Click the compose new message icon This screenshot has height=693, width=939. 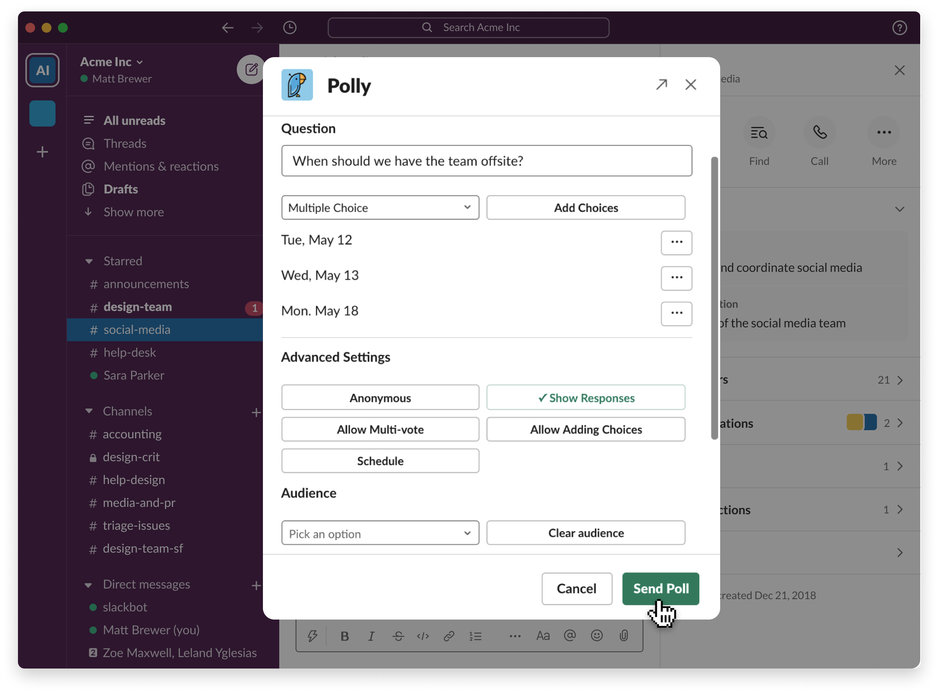pos(251,69)
